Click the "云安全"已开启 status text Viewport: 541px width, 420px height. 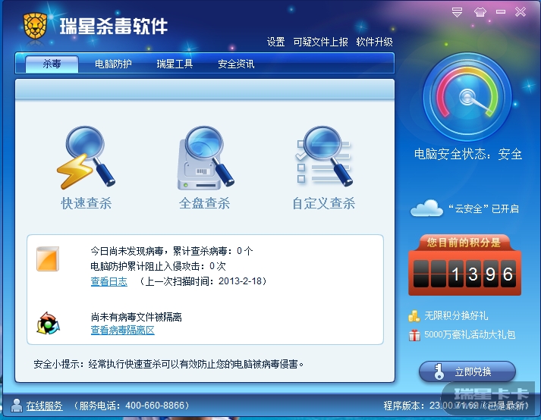coord(483,208)
